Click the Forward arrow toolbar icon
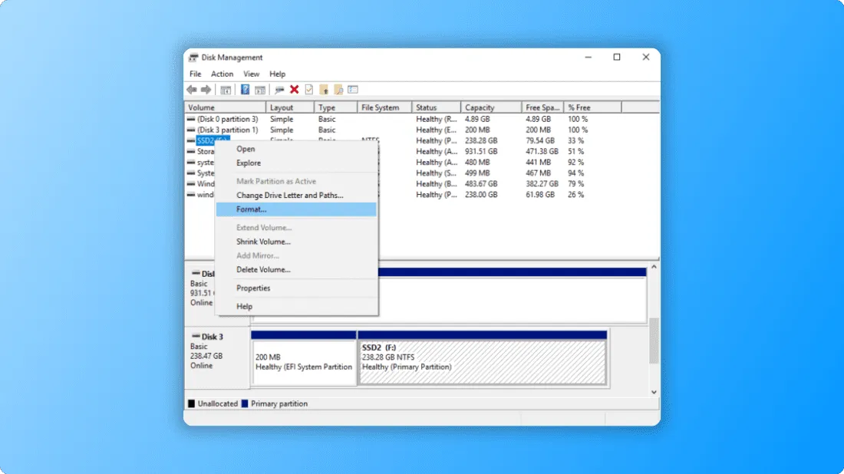 point(206,89)
